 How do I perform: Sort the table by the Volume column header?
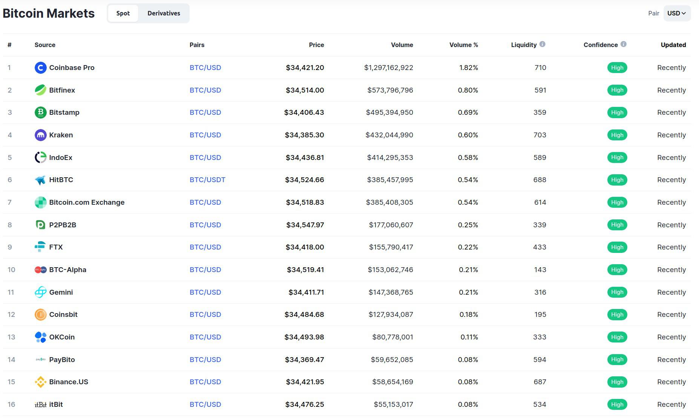coord(402,44)
